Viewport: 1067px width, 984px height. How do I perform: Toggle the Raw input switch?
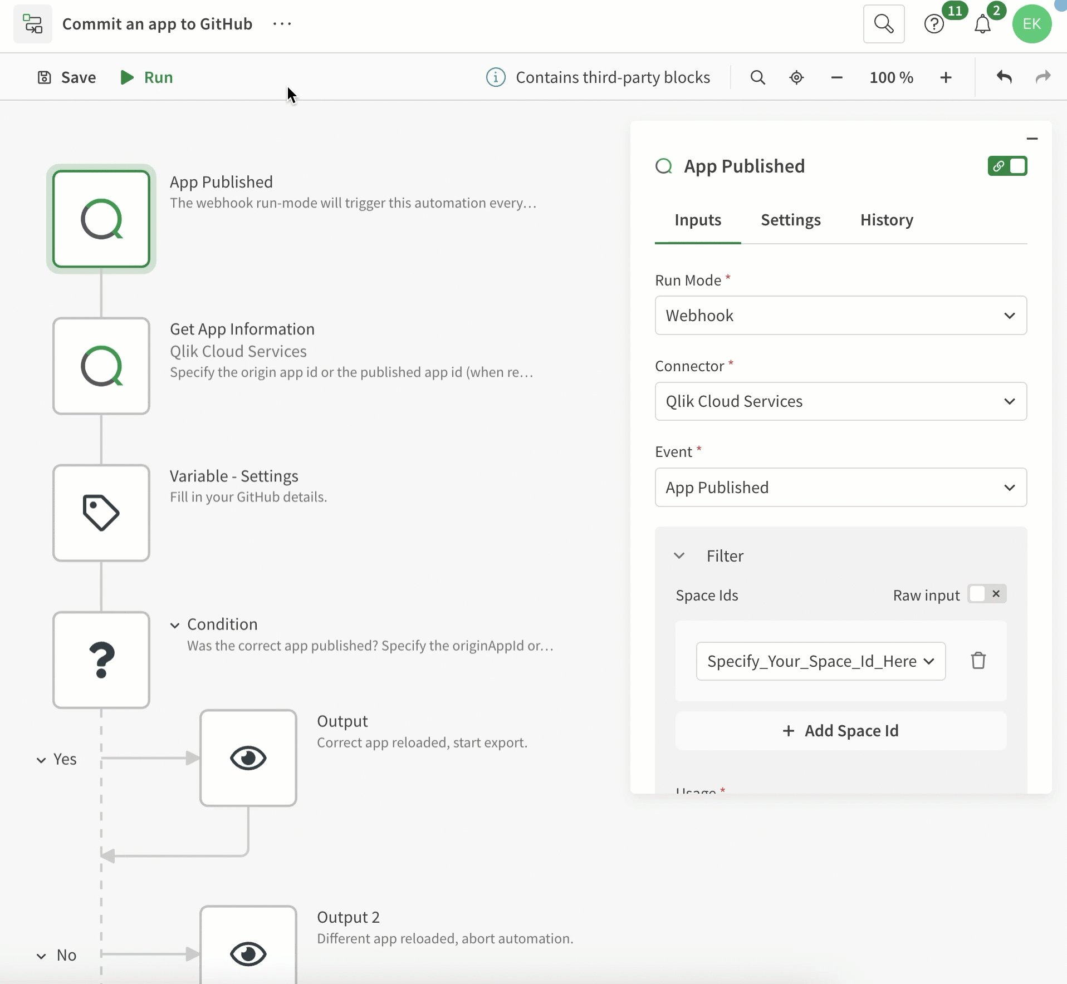point(986,594)
